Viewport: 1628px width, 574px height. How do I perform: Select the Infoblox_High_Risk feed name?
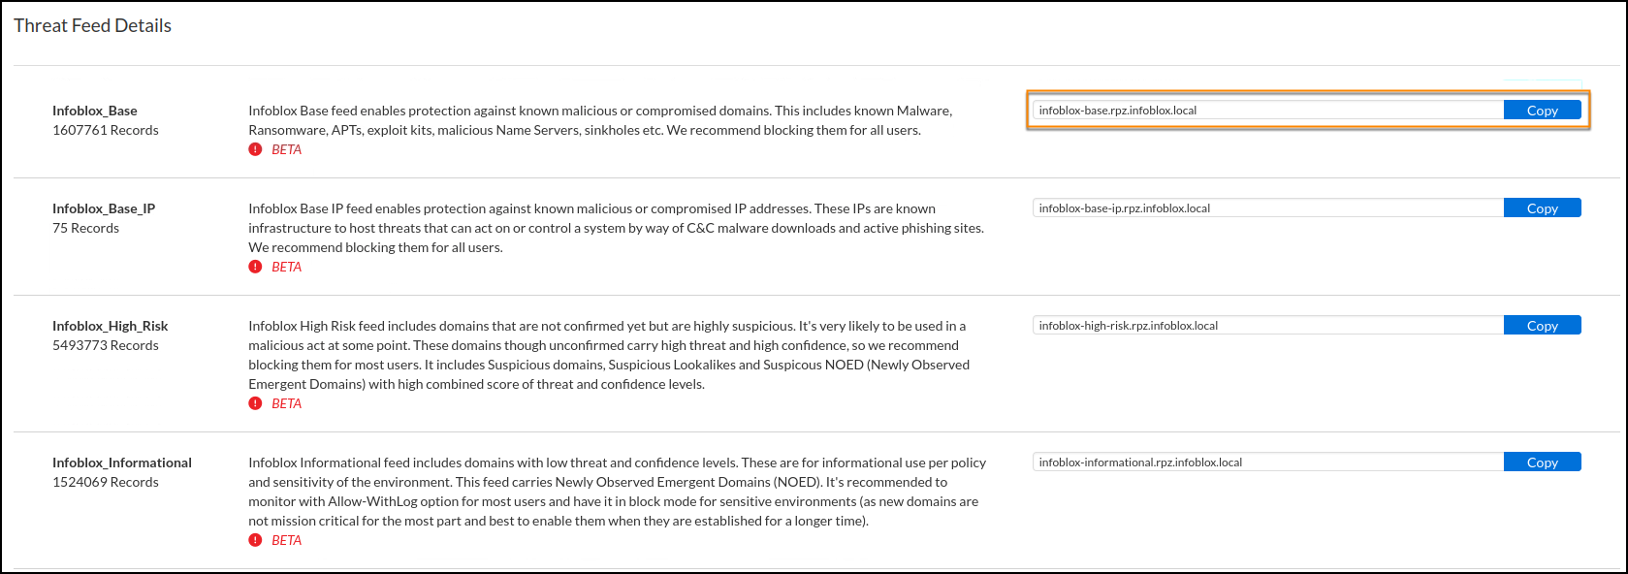point(111,326)
